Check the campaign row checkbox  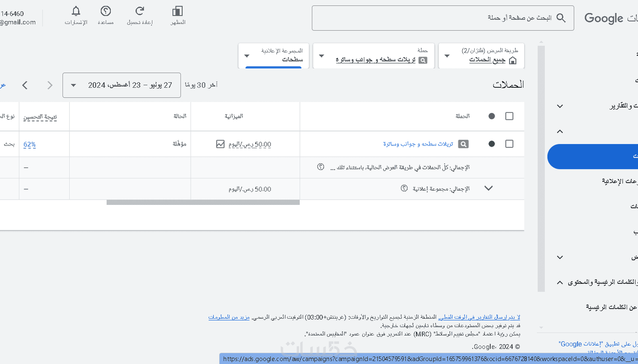[509, 144]
